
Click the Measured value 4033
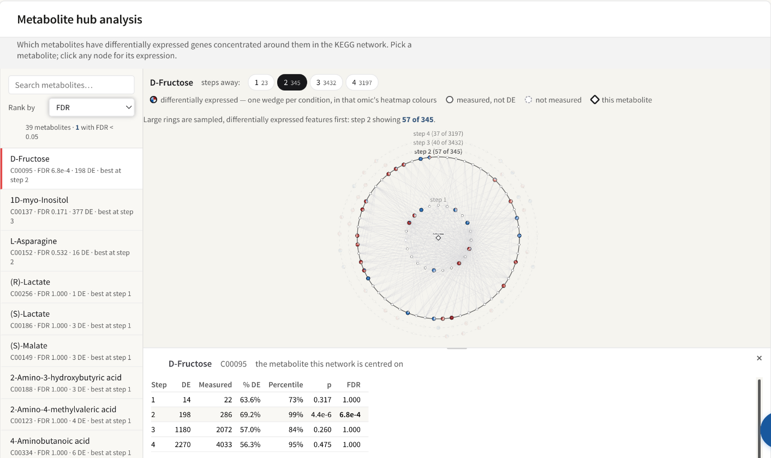(x=223, y=444)
